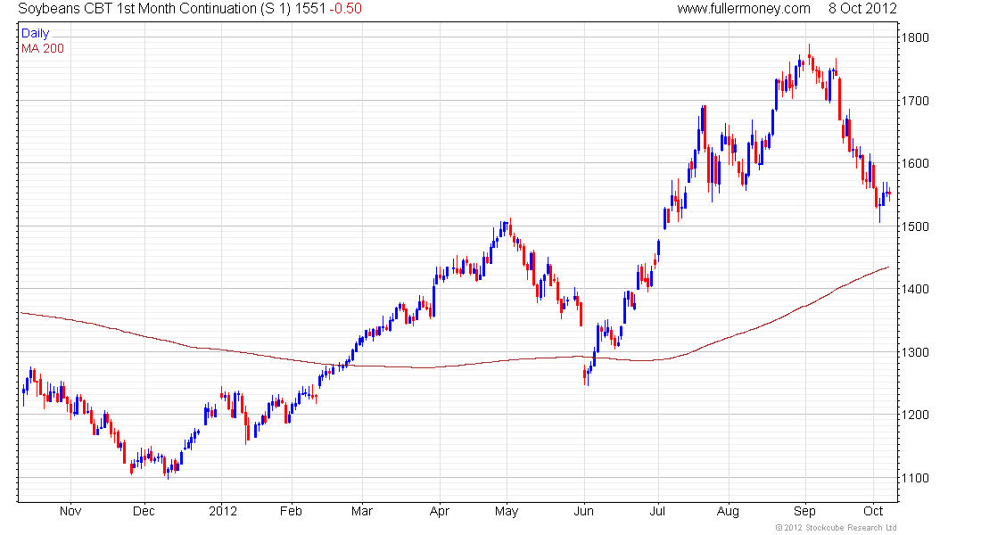Click the '2012' year axis label
The height and width of the screenshot is (535, 981).
(223, 511)
